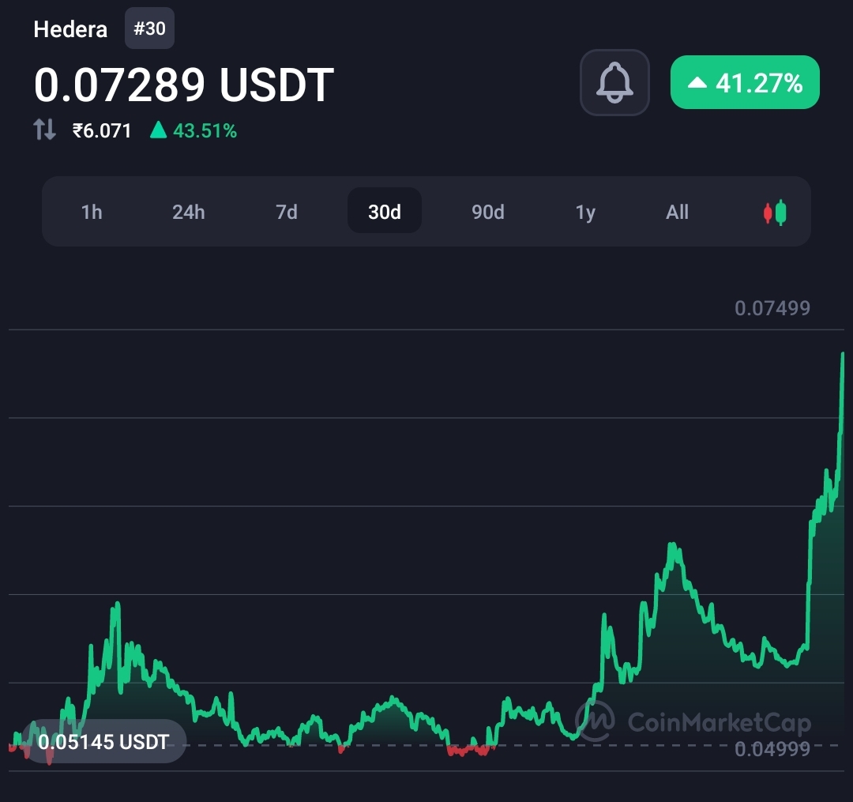Tap the 0.07499 axis maximum label
This screenshot has width=853, height=802.
click(x=772, y=308)
